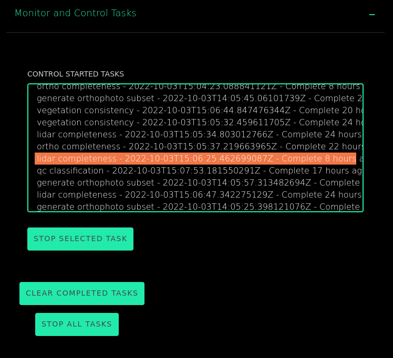Select the highlighted lidar completeness 15:06:25 task
The image size is (393, 358).
pos(194,159)
